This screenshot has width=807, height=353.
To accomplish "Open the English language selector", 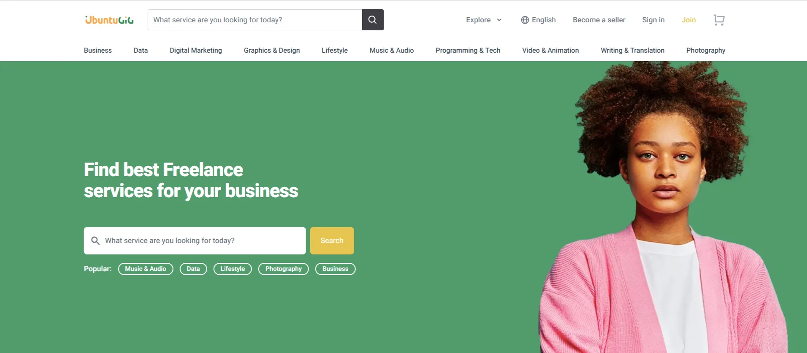I will click(x=538, y=20).
